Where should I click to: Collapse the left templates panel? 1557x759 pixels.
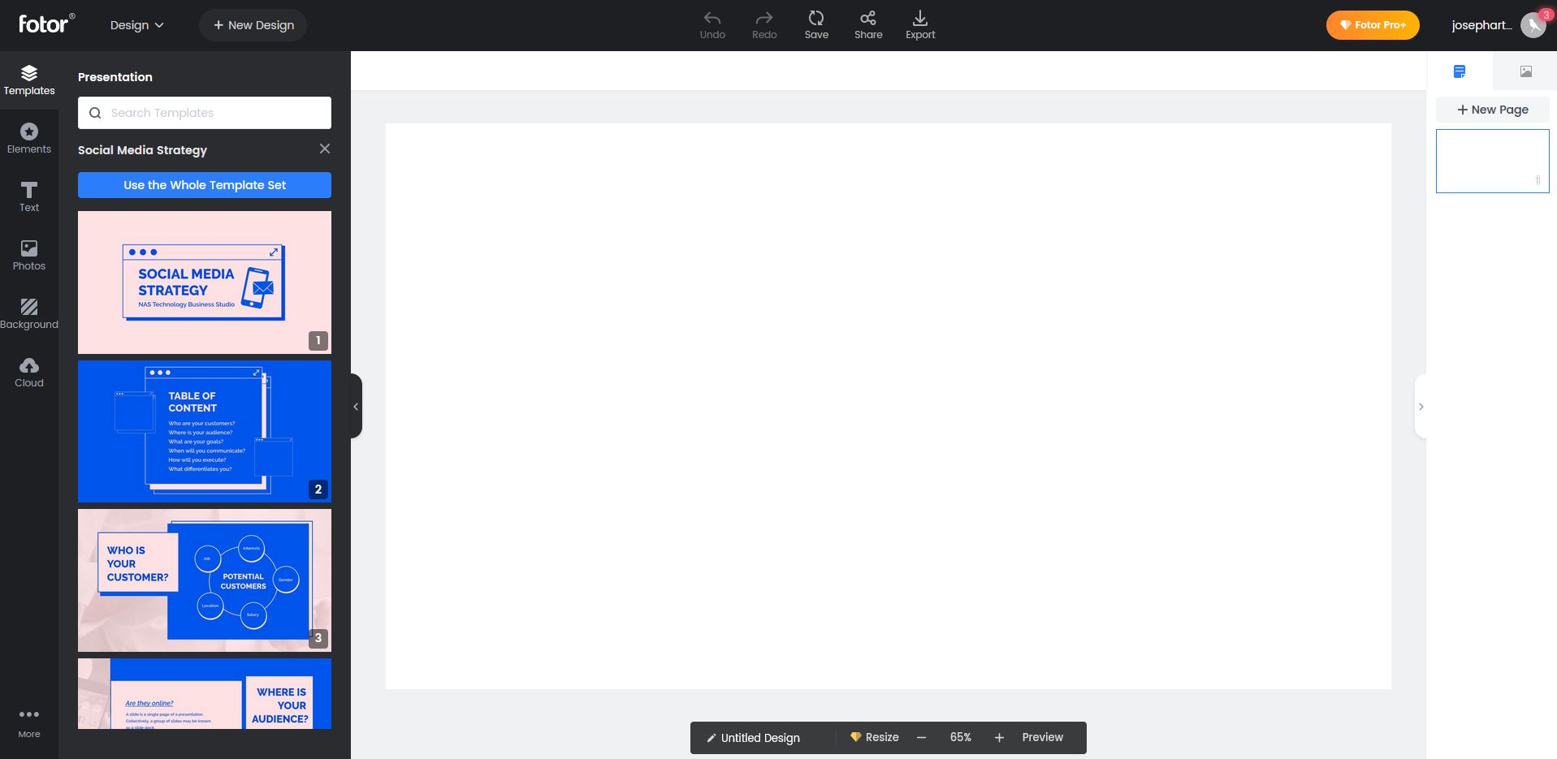(356, 407)
